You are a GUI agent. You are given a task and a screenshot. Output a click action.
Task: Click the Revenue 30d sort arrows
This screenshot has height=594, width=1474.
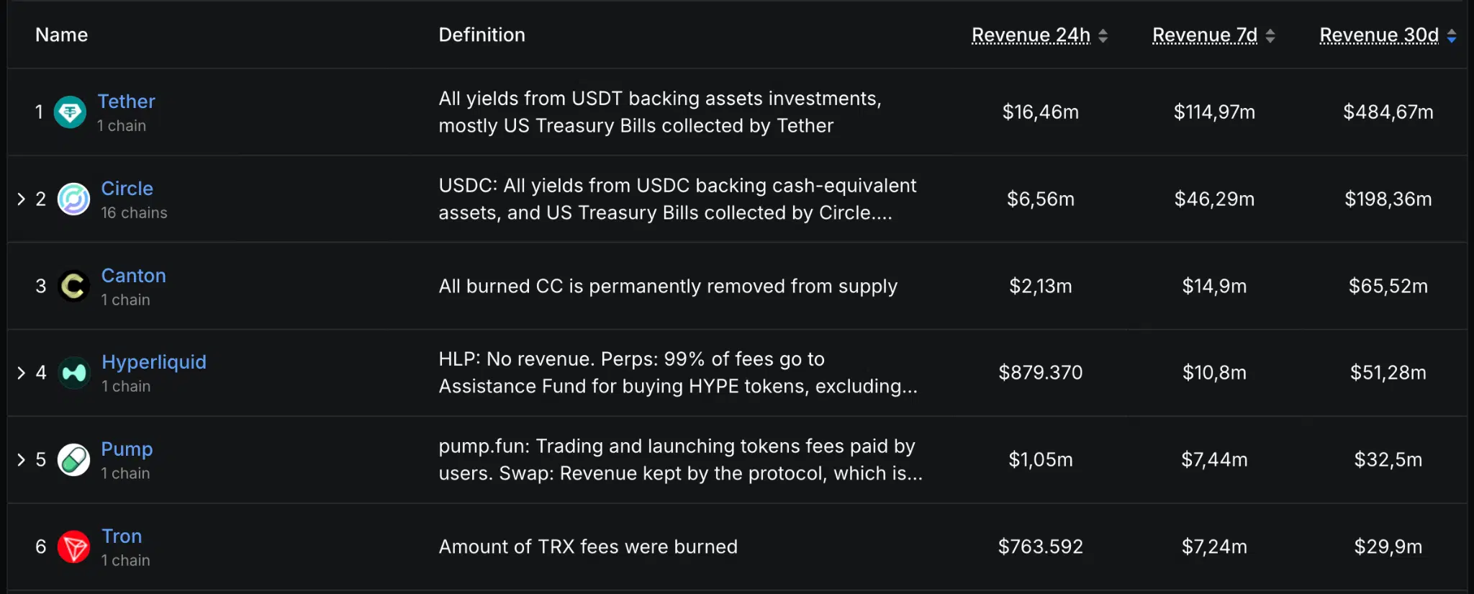pyautogui.click(x=1452, y=35)
